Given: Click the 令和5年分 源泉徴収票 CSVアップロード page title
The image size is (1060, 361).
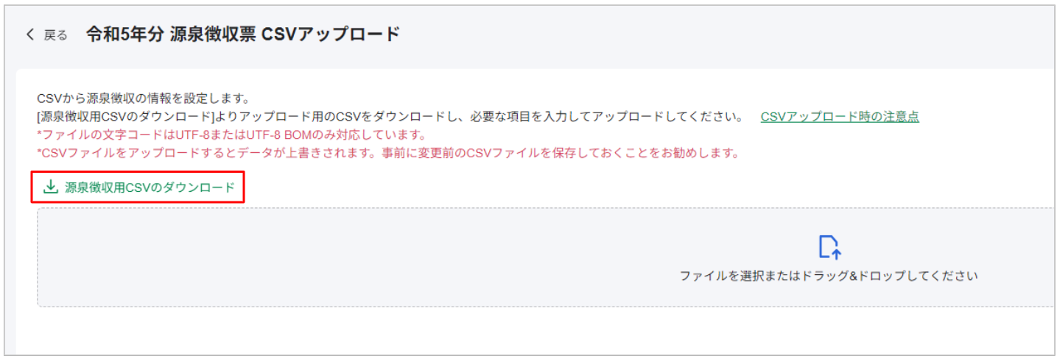Looking at the screenshot, I should (x=243, y=34).
